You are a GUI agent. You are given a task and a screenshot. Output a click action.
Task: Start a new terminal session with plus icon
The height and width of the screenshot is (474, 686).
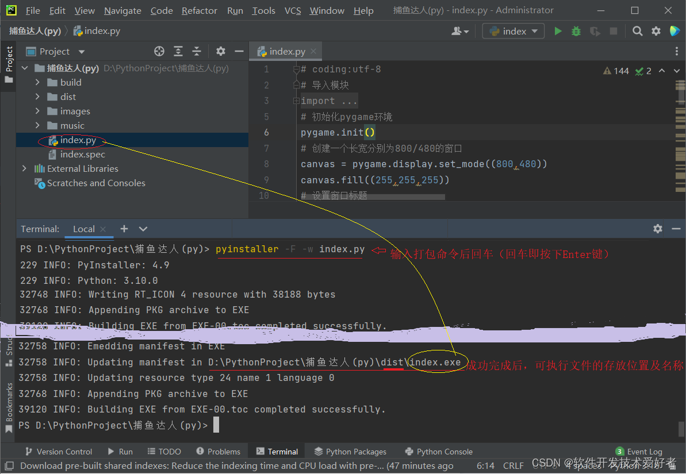click(124, 229)
